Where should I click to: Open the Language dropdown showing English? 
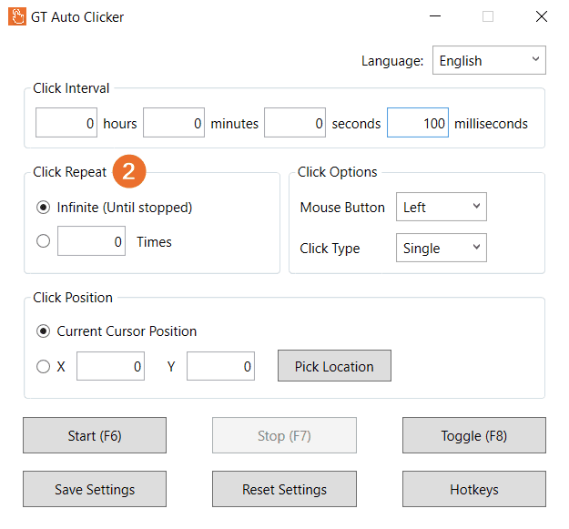coord(489,60)
